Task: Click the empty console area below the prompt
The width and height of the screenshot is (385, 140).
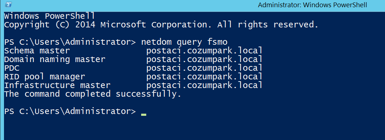Action: click(194, 128)
